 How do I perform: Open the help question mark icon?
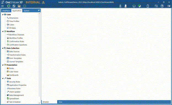click(162, 6)
